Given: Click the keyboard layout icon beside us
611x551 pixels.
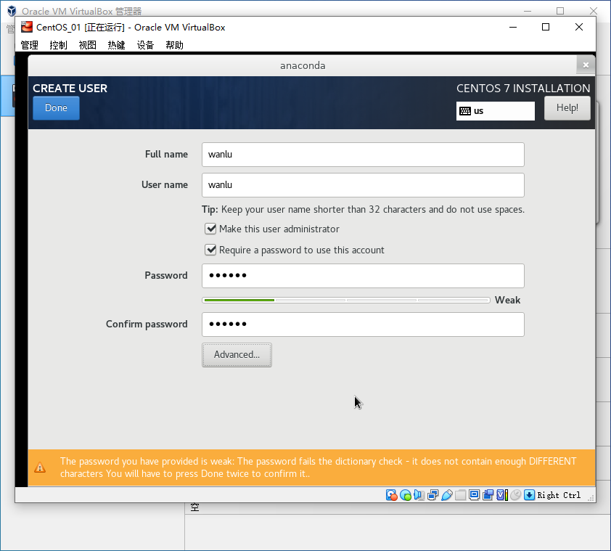Looking at the screenshot, I should (x=465, y=111).
